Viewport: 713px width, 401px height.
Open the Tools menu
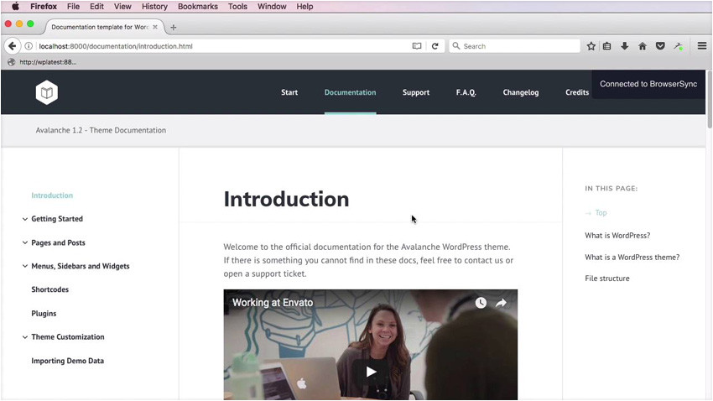[237, 7]
